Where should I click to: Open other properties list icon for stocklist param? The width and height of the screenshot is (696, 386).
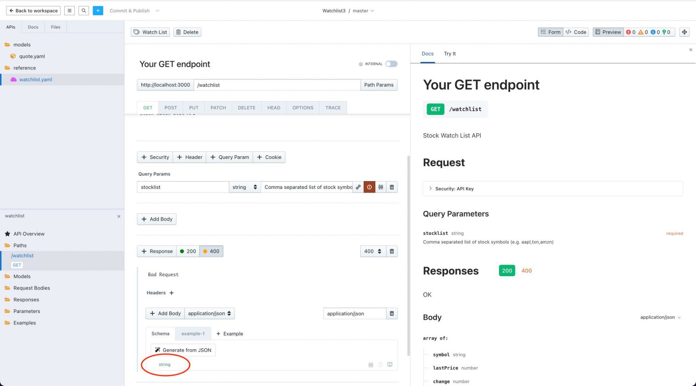381,187
